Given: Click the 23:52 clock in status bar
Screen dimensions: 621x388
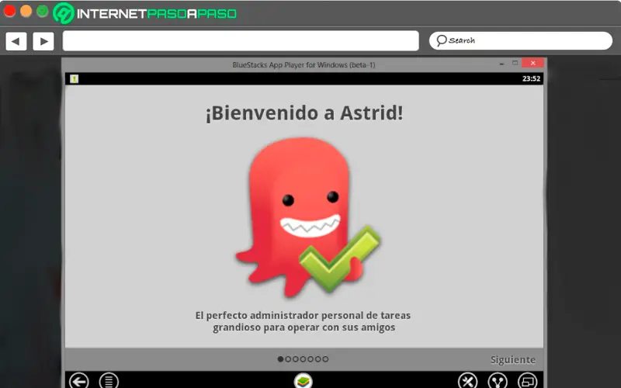Looking at the screenshot, I should point(531,79).
